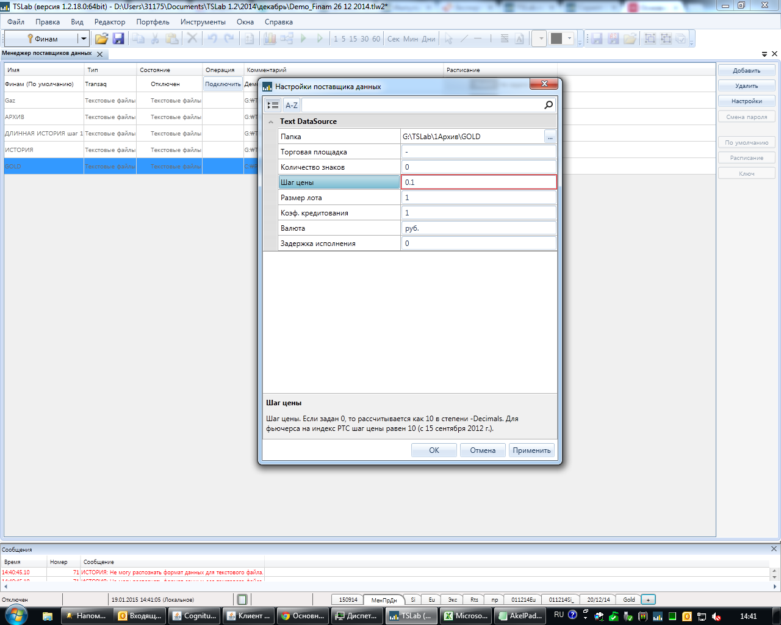The height and width of the screenshot is (625, 781).
Task: Click the gray color swatch in toolbar
Action: (556, 38)
